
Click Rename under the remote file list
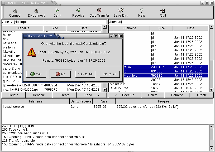click(177, 95)
